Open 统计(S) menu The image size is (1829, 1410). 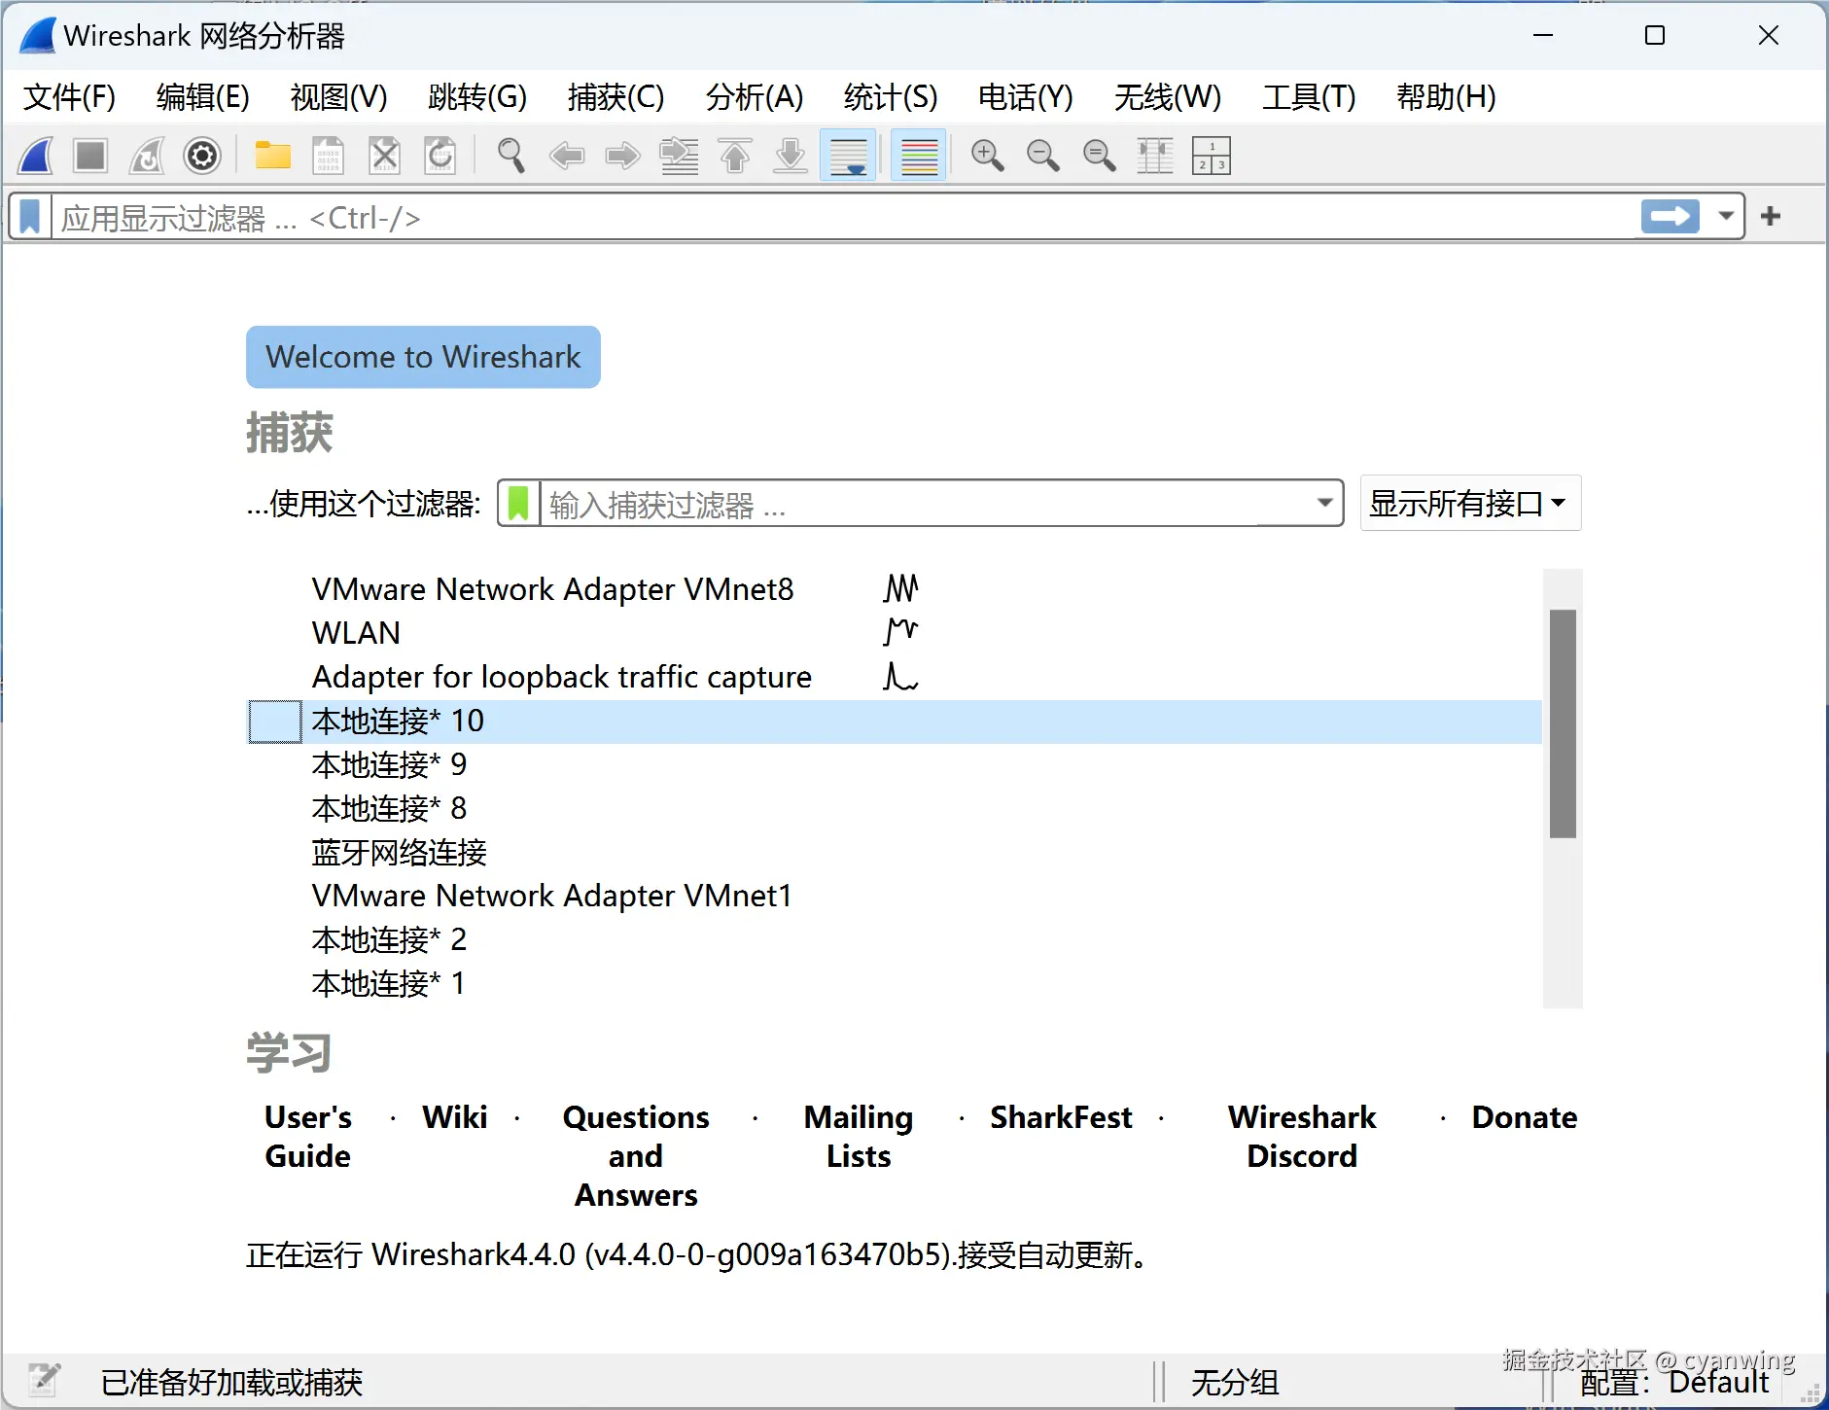click(x=891, y=97)
